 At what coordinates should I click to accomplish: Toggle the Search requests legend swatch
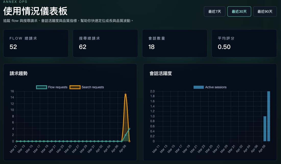[x=75, y=87]
